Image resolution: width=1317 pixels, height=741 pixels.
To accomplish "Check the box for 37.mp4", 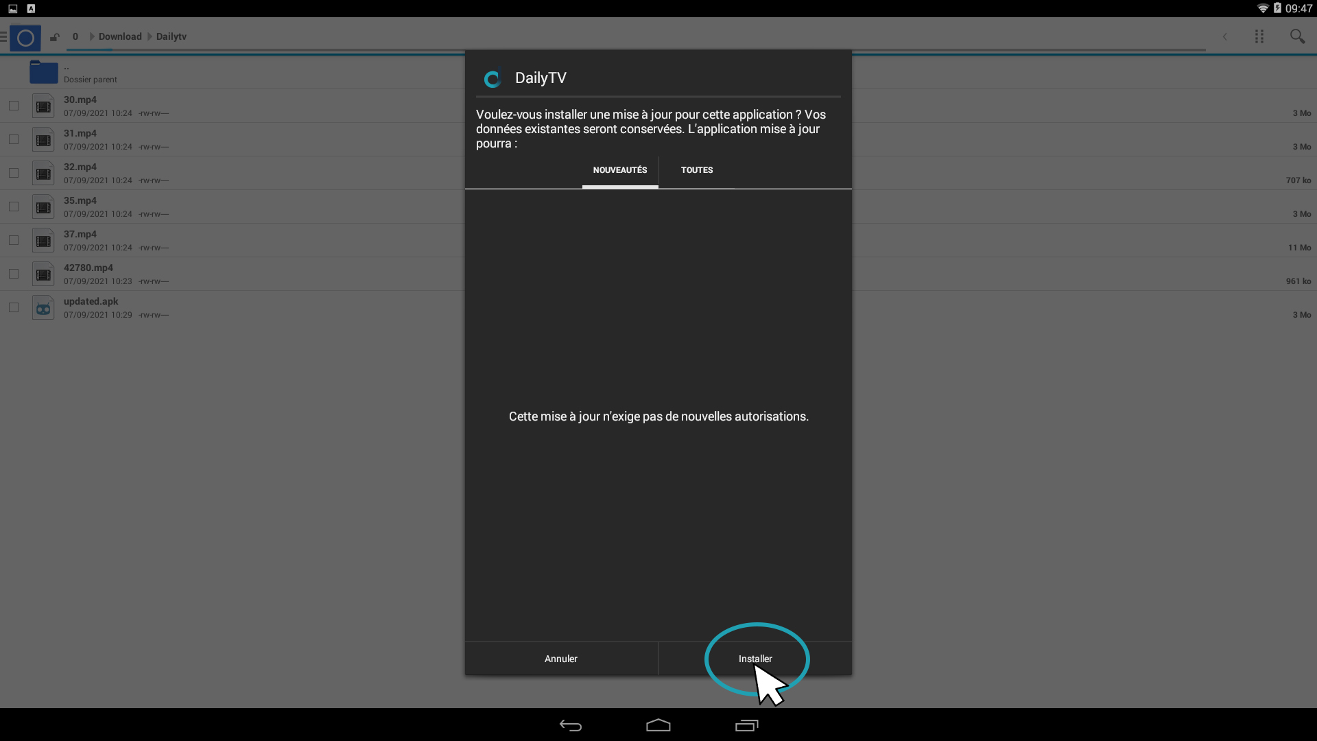I will pyautogui.click(x=14, y=240).
